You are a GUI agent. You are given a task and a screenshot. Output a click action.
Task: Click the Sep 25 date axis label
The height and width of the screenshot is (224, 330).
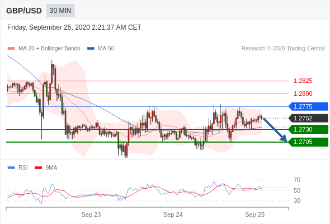pyautogui.click(x=254, y=214)
